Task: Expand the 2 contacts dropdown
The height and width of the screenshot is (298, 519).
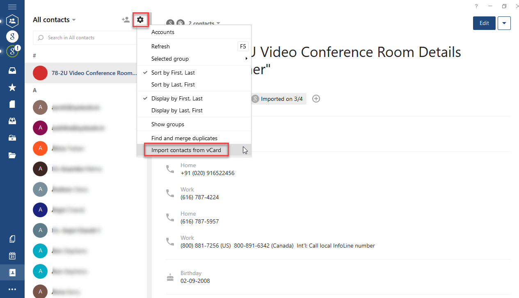Action: 204,23
